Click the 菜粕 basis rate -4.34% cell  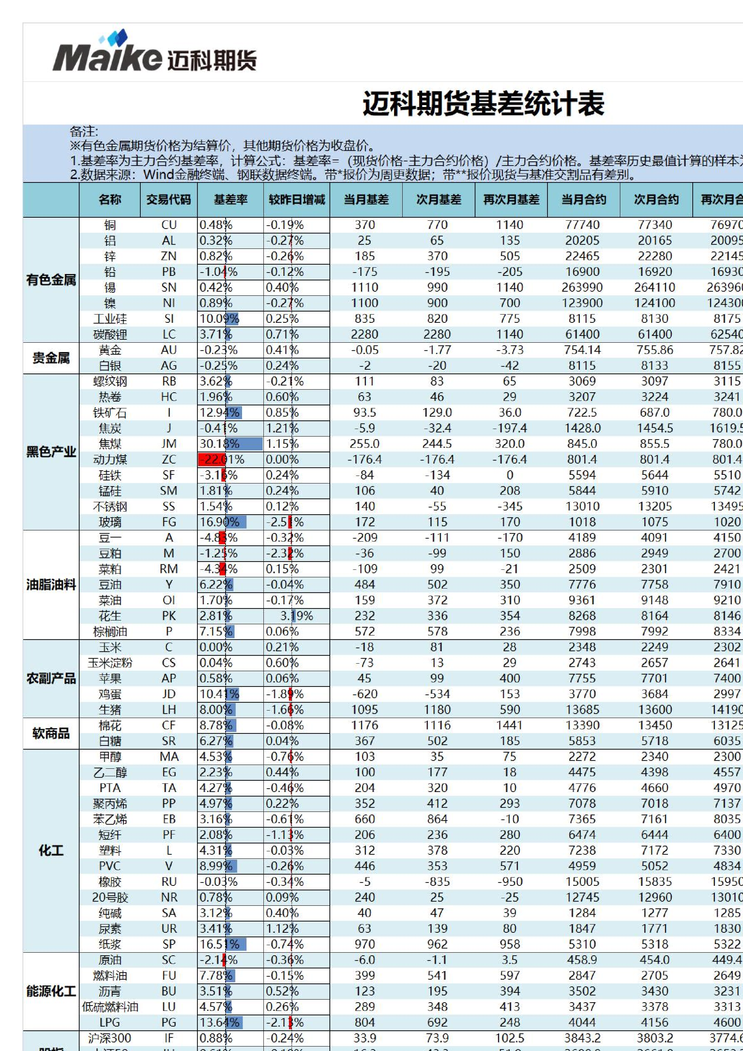click(230, 569)
